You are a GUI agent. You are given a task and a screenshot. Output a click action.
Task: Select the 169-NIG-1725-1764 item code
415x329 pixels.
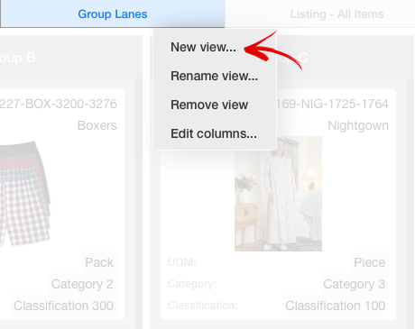point(332,104)
